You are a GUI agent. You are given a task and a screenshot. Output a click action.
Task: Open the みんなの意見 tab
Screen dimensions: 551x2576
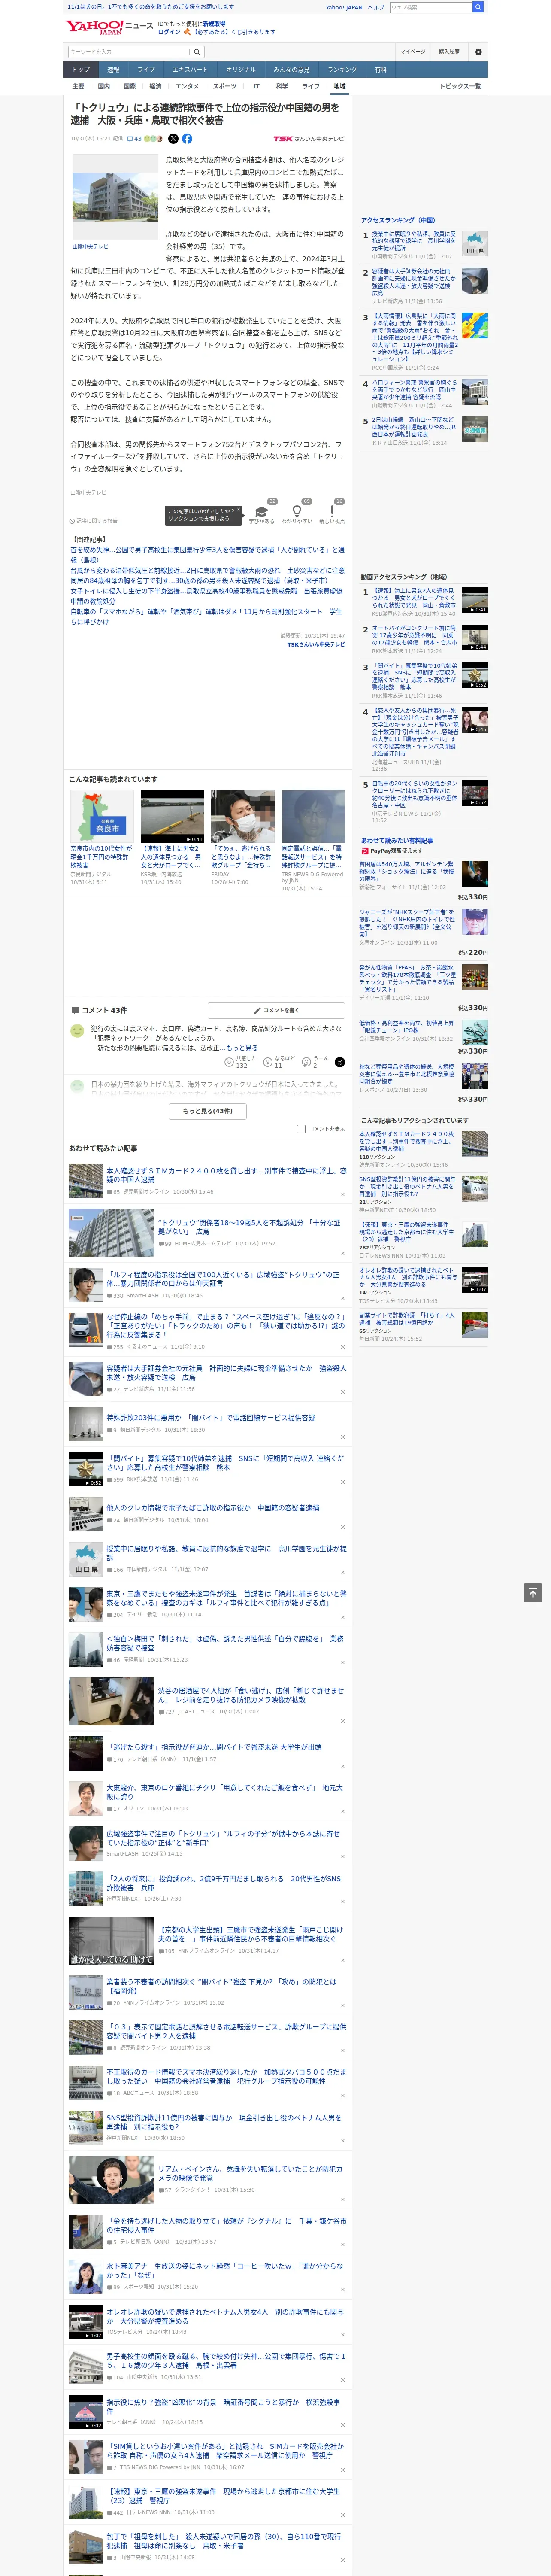[291, 70]
